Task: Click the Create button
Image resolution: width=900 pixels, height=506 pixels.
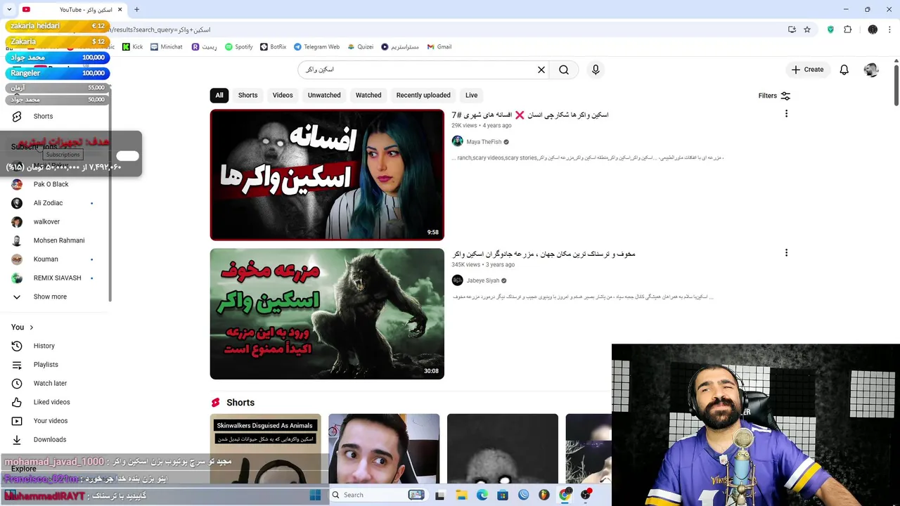Action: (x=807, y=70)
